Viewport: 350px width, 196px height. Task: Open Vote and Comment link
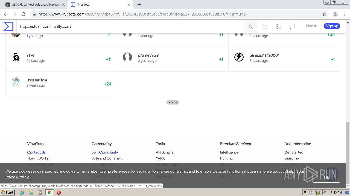tap(107, 158)
